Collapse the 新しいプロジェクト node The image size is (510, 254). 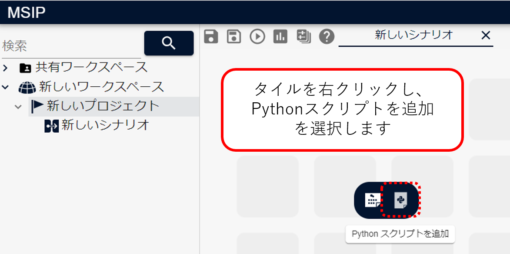coord(19,106)
